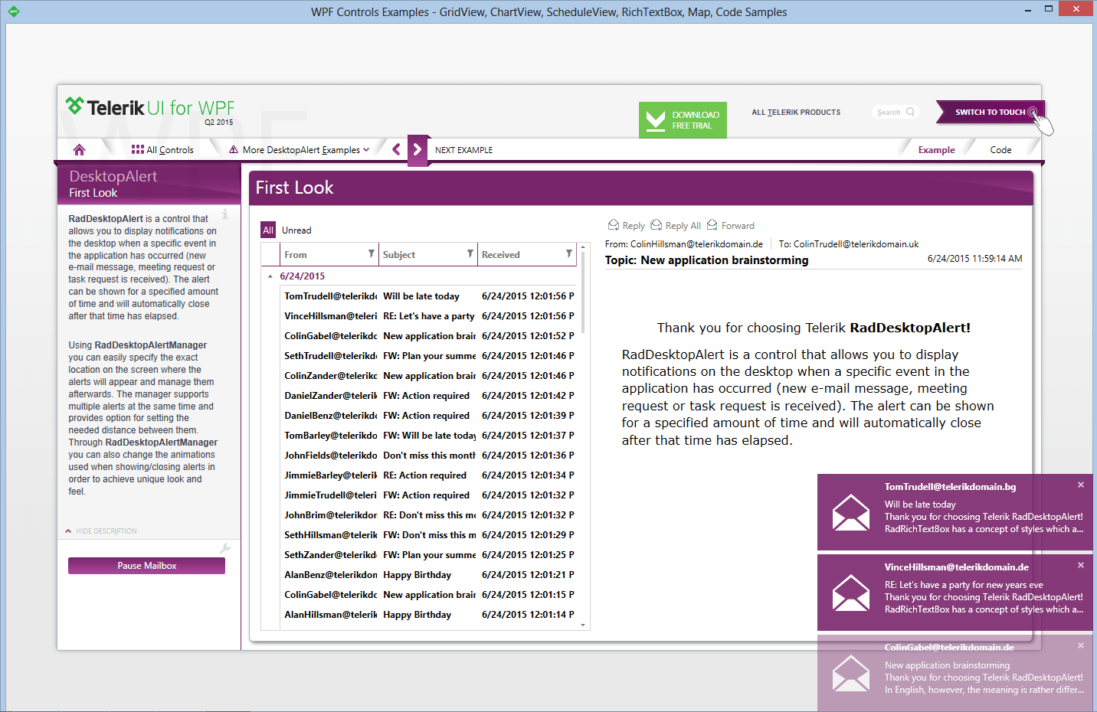Click the envelope icon in the TomTrudell alert

(x=851, y=512)
